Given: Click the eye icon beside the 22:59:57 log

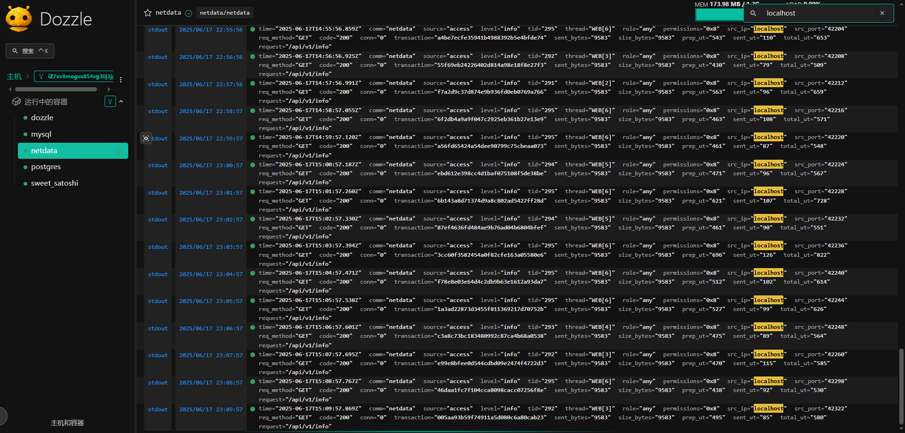Looking at the screenshot, I should [x=146, y=139].
